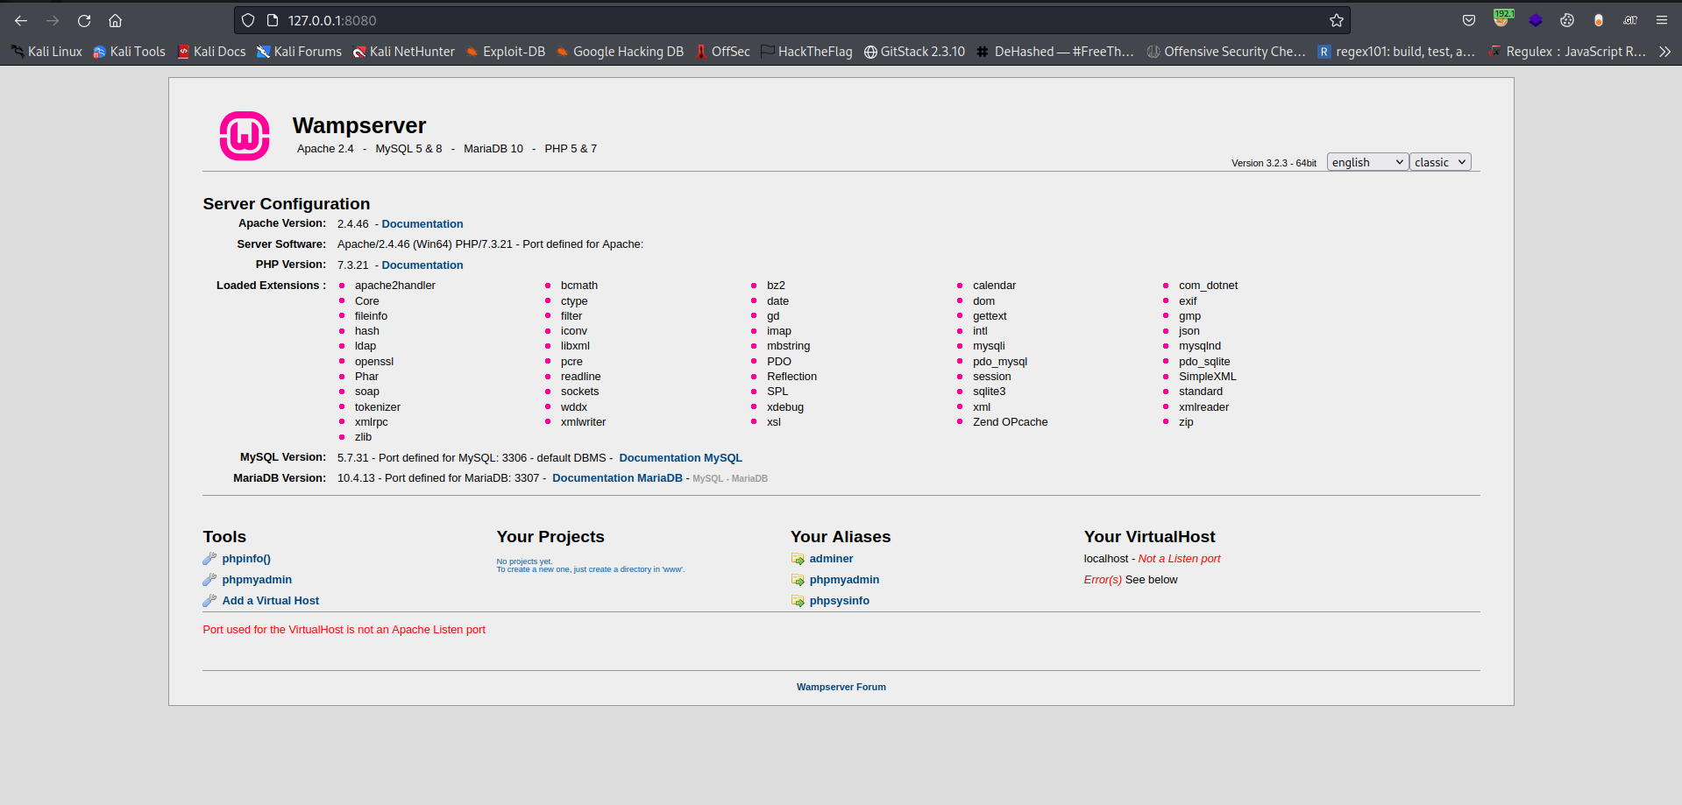Click the pink Wampserver logo

[x=245, y=136]
